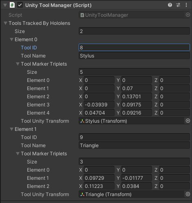Click Y field with value 0.13701

[137, 97]
